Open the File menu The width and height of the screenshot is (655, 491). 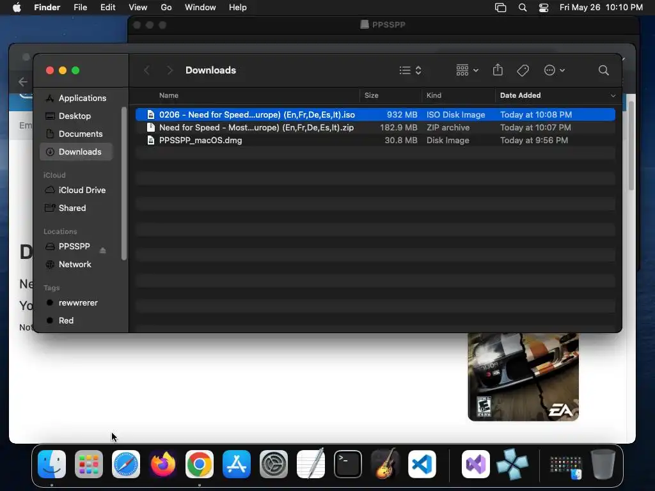80,8
